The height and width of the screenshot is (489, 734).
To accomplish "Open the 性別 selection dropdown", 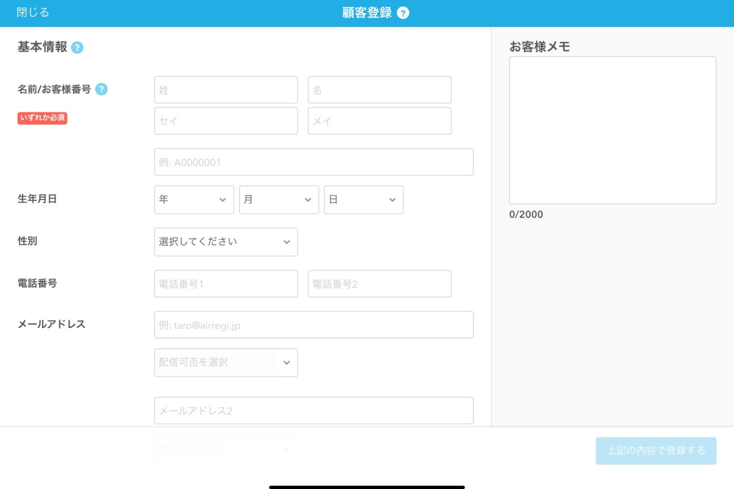I will pyautogui.click(x=226, y=242).
